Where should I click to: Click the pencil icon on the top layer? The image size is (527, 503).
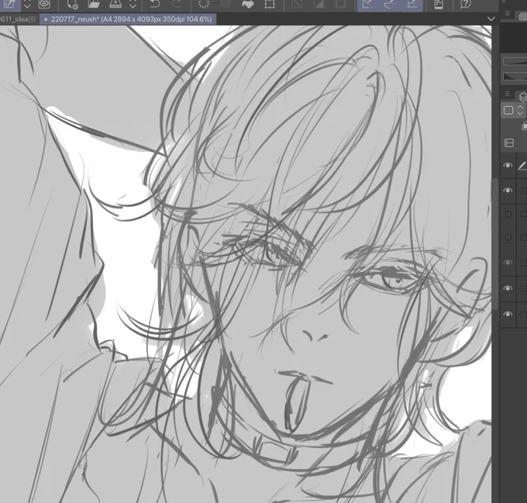[522, 166]
